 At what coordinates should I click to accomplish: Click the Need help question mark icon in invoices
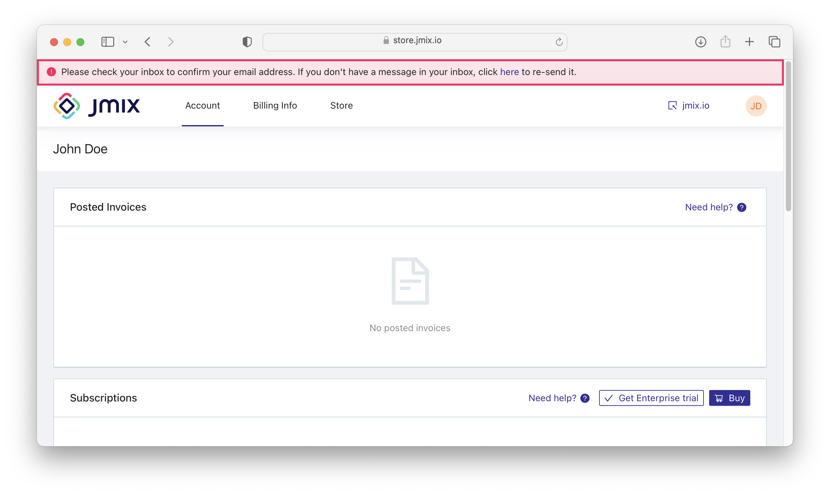pos(743,207)
